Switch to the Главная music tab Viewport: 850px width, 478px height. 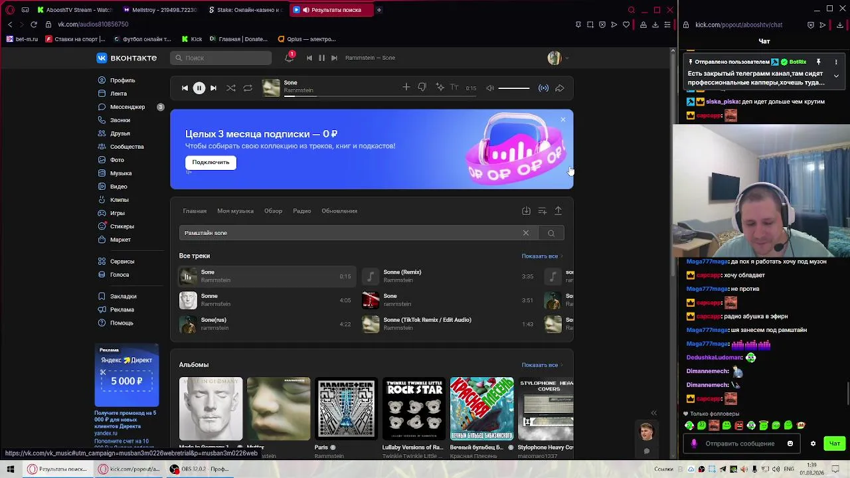[x=195, y=211]
